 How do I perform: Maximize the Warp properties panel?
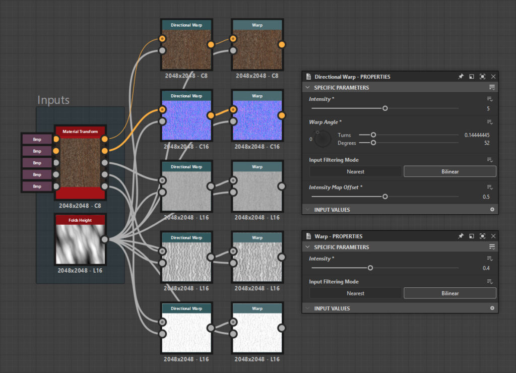482,236
